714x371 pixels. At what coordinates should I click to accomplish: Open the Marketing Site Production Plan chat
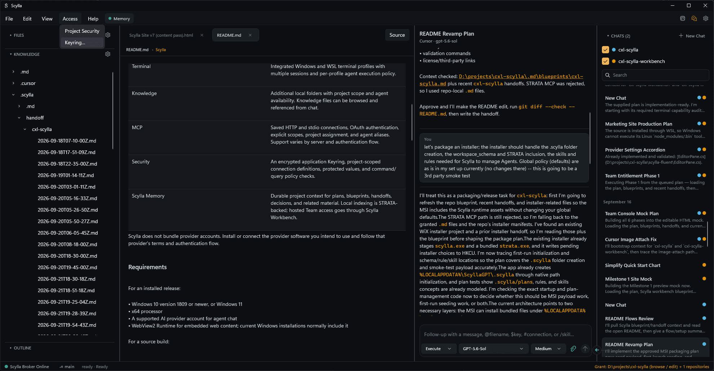click(x=655, y=130)
